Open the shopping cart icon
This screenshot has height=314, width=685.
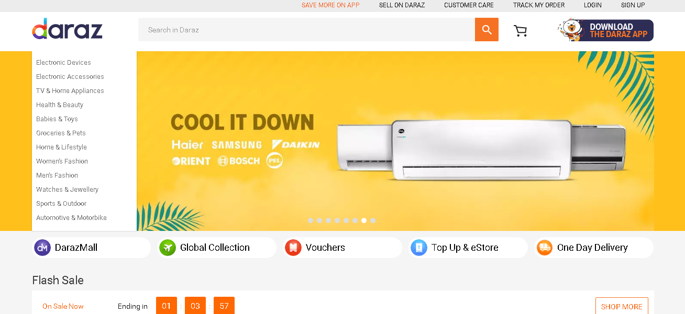pos(520,31)
